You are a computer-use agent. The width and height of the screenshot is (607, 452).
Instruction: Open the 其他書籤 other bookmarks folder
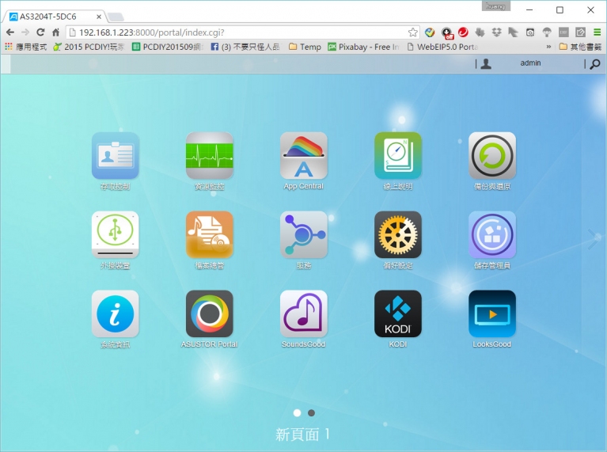[x=580, y=47]
